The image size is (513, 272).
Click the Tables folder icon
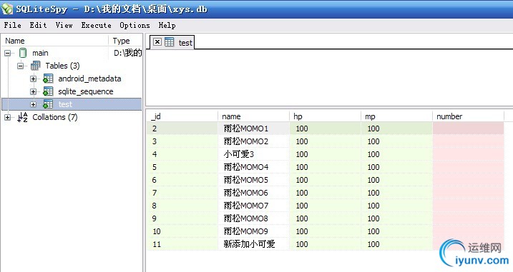[x=35, y=66]
